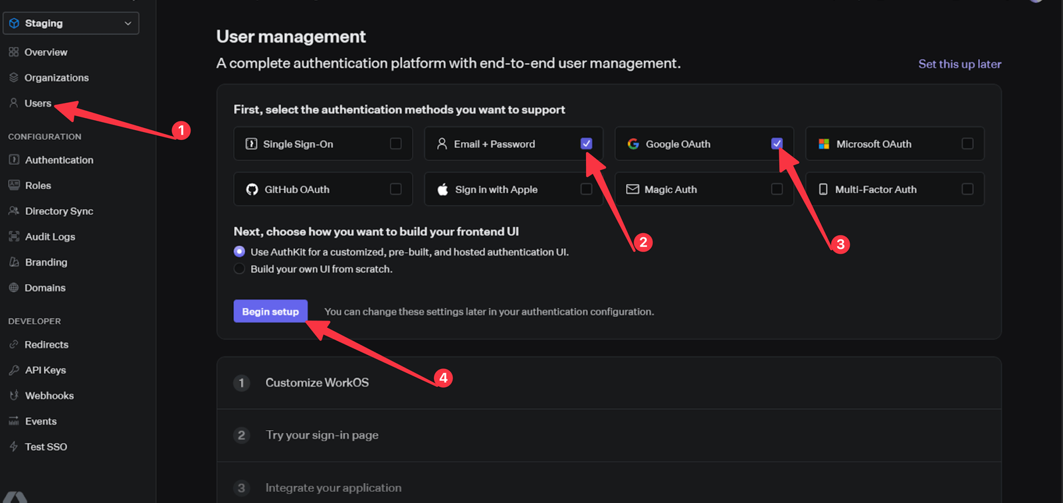Uncheck the Google OAuth checkbox
This screenshot has width=1063, height=503.
tap(777, 143)
